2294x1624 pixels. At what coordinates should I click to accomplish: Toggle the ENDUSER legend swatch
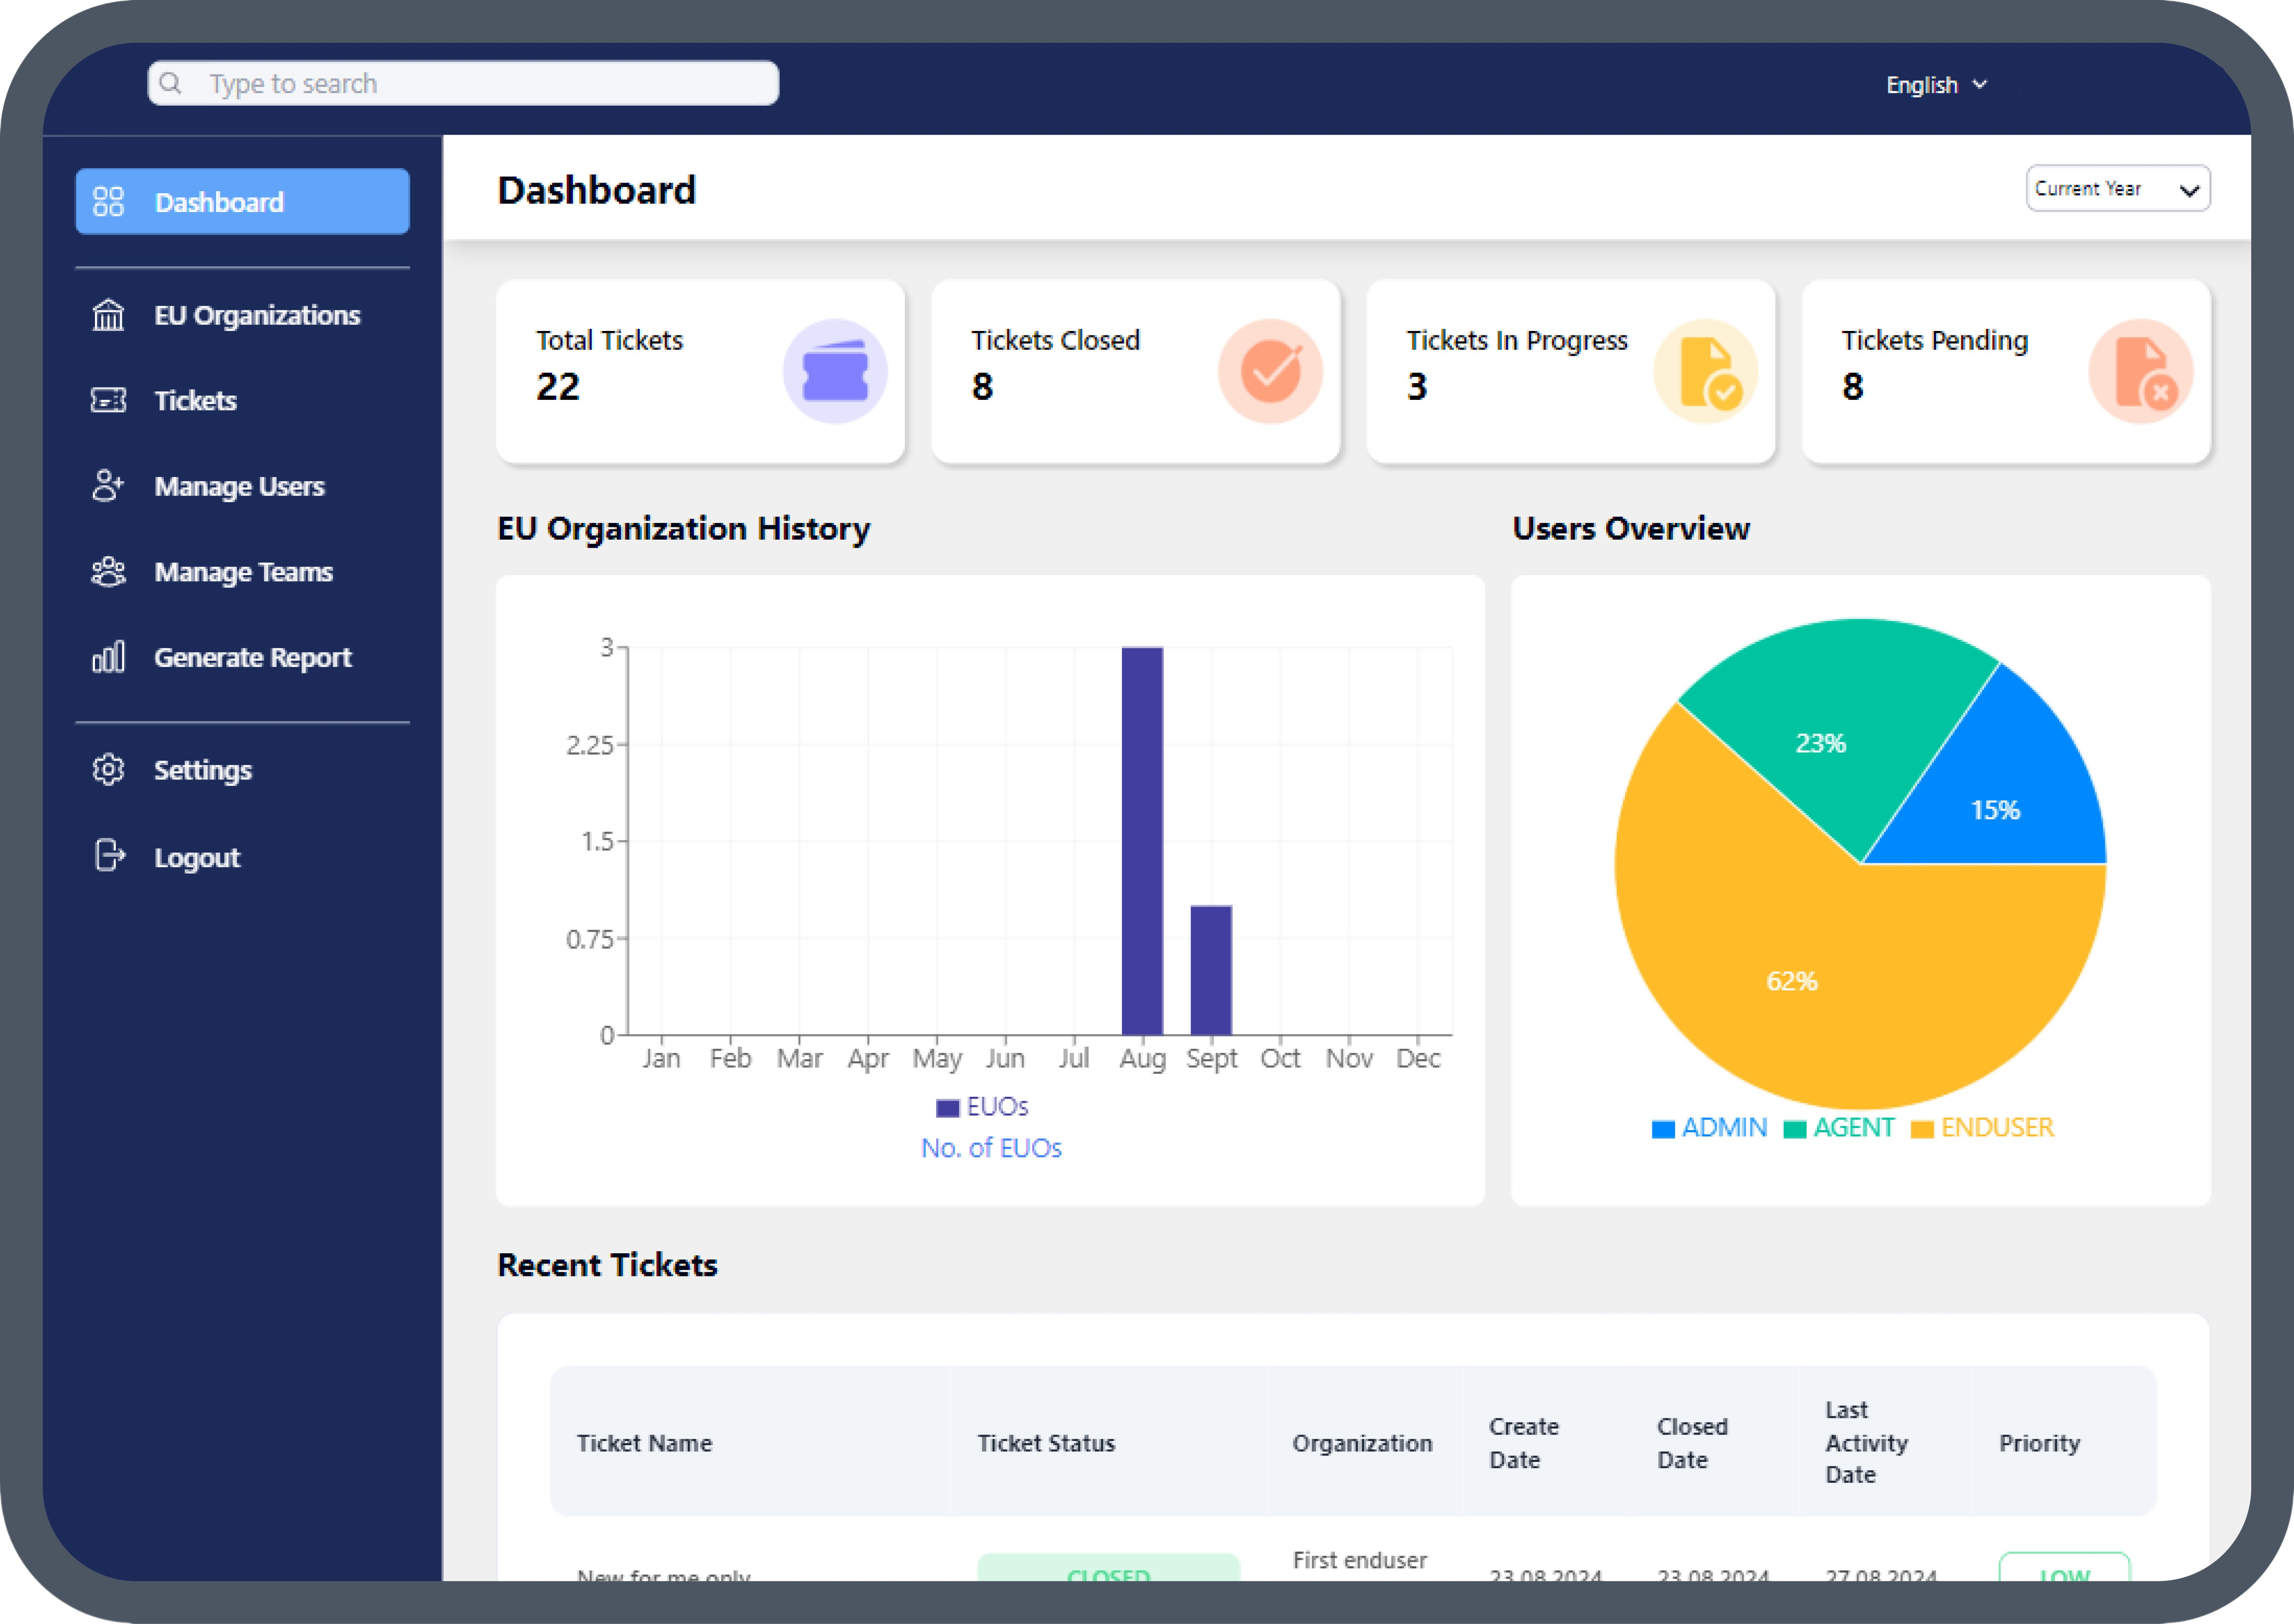pos(1922,1129)
